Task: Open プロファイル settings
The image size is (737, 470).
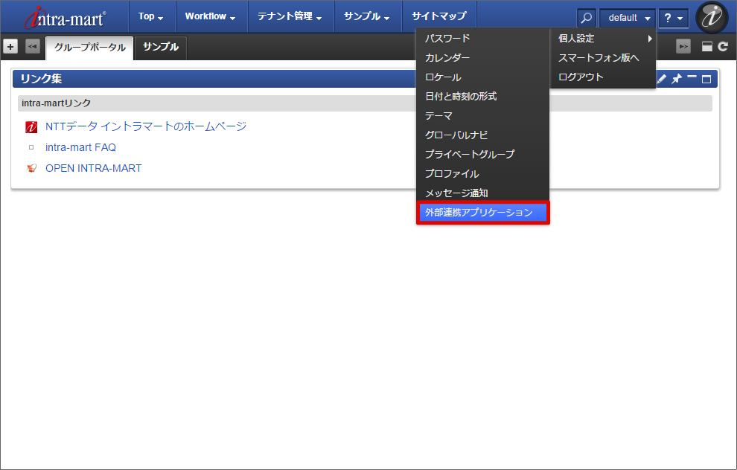Action: 482,174
